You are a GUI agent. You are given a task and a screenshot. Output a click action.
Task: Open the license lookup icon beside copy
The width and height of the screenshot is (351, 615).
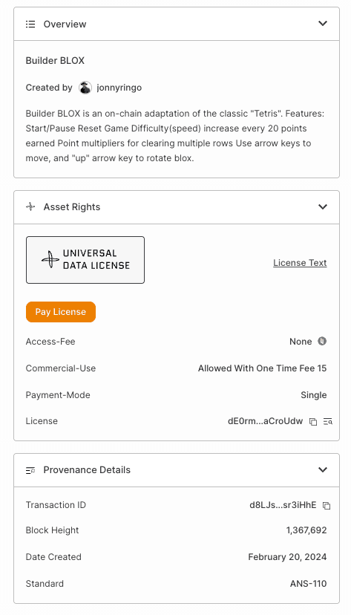[327, 422]
